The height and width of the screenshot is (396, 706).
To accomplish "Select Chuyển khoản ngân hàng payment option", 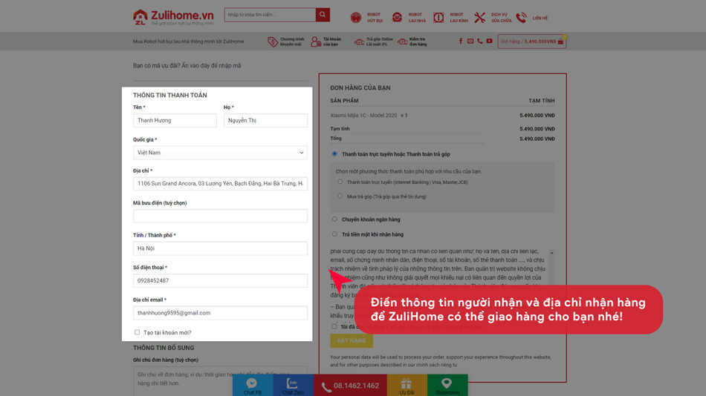I will [x=334, y=220].
